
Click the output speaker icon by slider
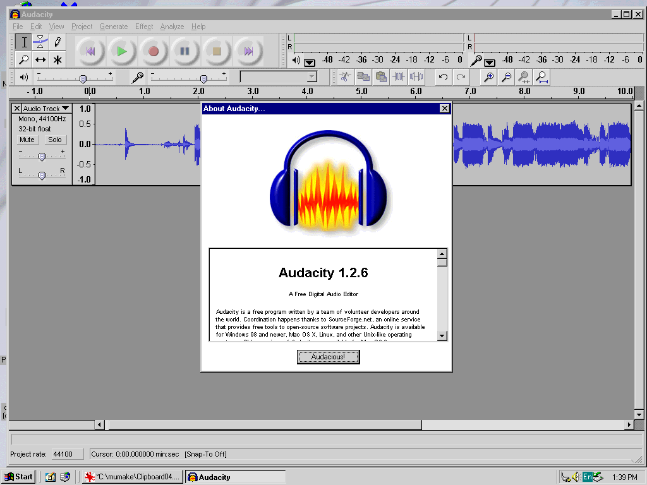(24, 77)
